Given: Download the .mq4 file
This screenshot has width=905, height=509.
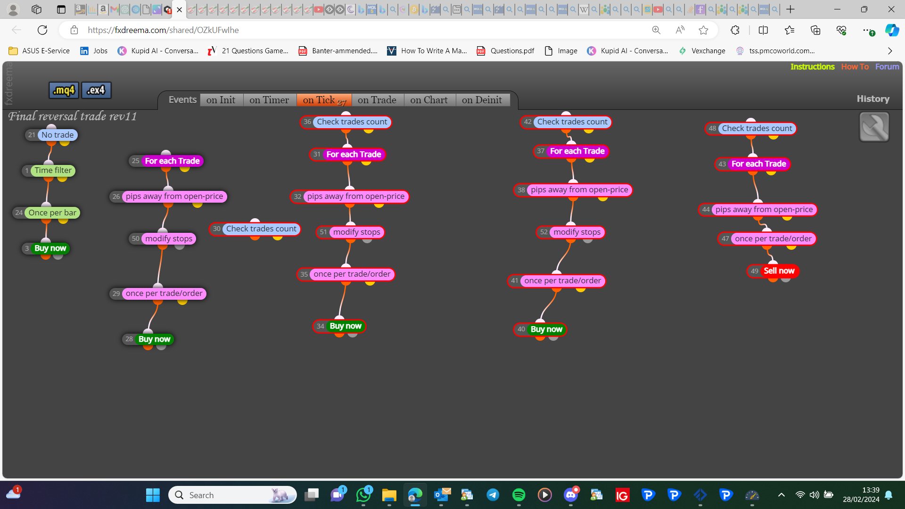Looking at the screenshot, I should point(64,90).
